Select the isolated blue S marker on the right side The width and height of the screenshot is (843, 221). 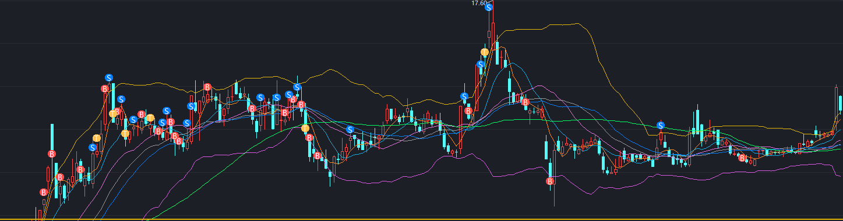click(x=661, y=126)
